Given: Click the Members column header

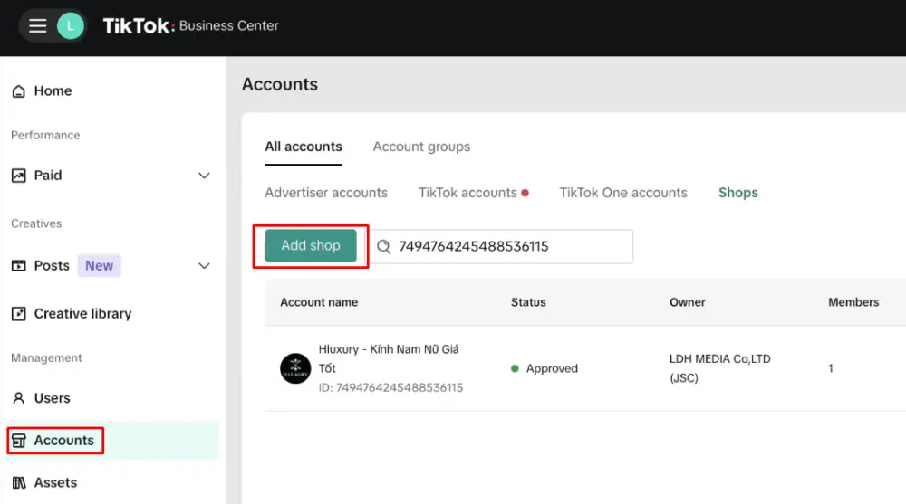Looking at the screenshot, I should pyautogui.click(x=853, y=302).
